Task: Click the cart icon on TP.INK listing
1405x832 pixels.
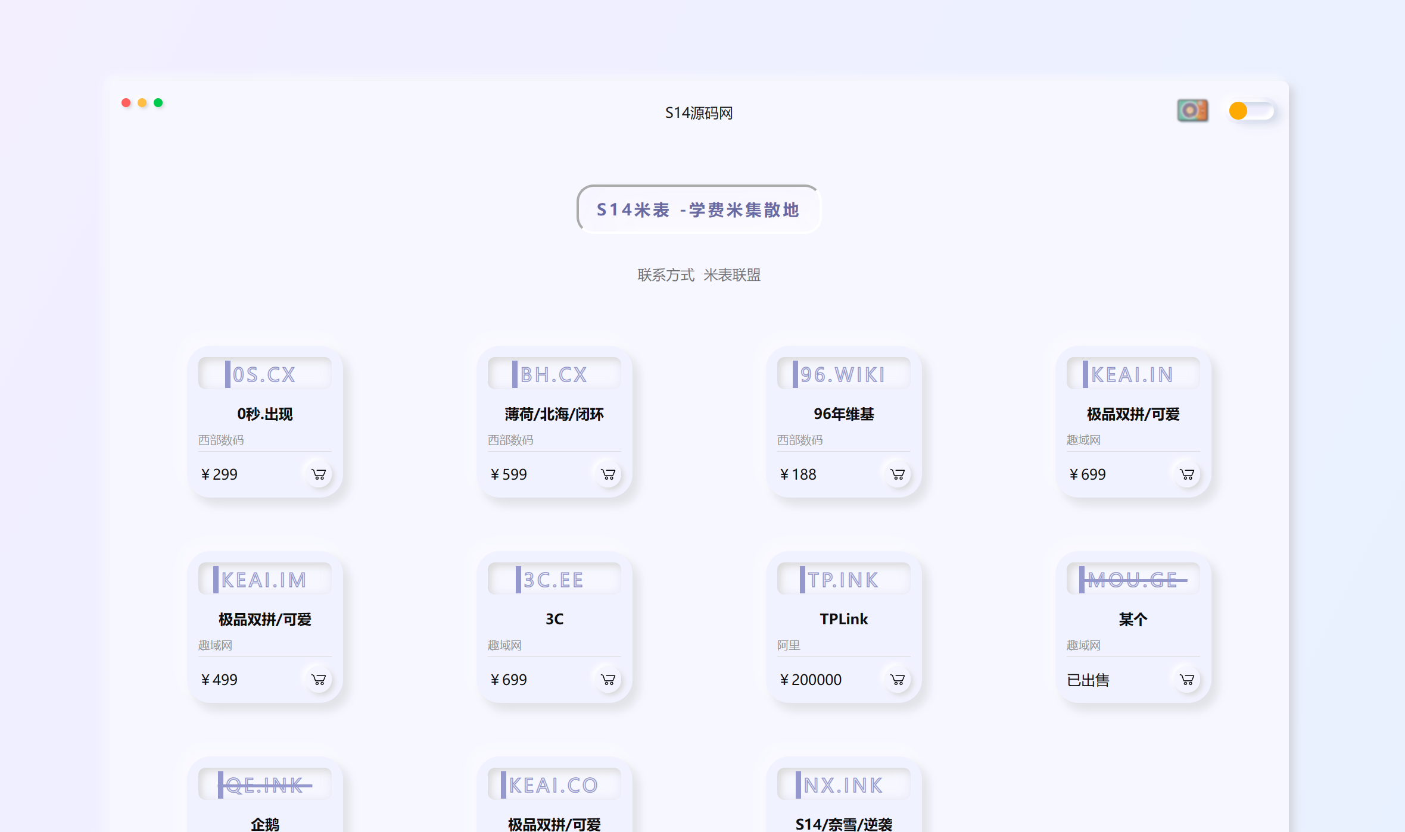Action: (x=898, y=680)
